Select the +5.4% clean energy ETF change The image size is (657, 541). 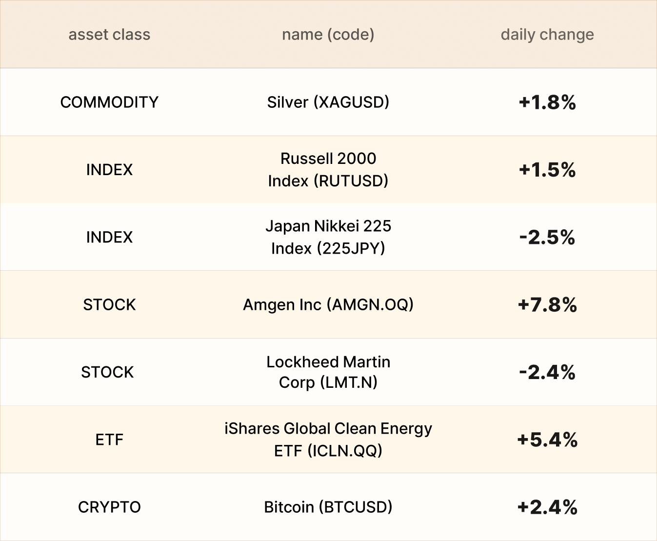coord(547,440)
